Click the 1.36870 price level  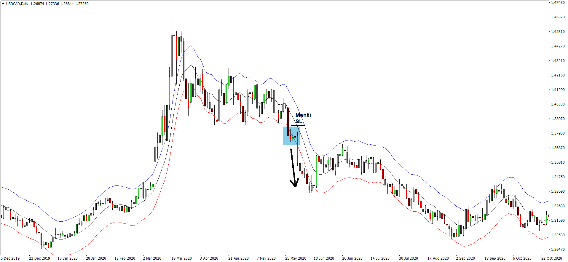pyautogui.click(x=558, y=148)
